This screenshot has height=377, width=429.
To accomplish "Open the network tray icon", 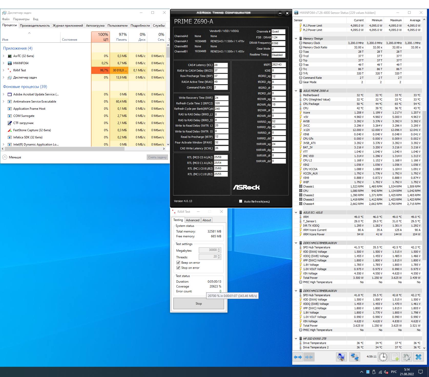I will (380, 372).
